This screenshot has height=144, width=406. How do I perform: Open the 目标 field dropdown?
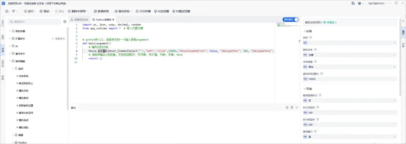[395, 43]
